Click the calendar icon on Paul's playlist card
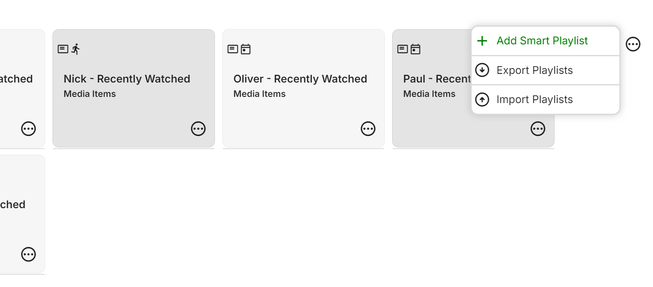Image resolution: width=653 pixels, height=287 pixels. pos(416,49)
